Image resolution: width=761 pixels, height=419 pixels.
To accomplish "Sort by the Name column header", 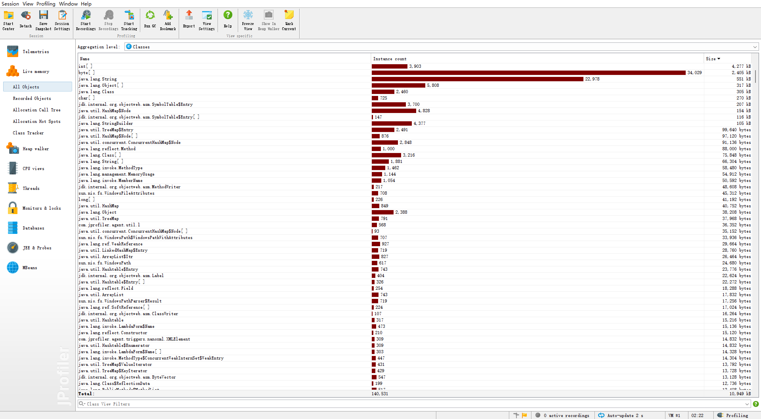I will [224, 59].
